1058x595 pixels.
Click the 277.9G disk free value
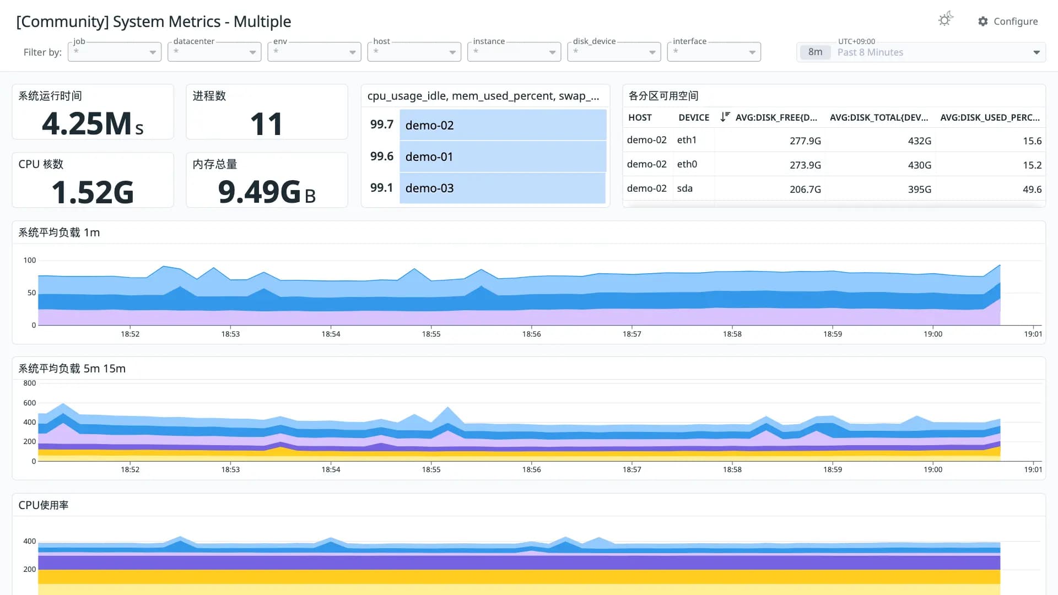tap(805, 140)
